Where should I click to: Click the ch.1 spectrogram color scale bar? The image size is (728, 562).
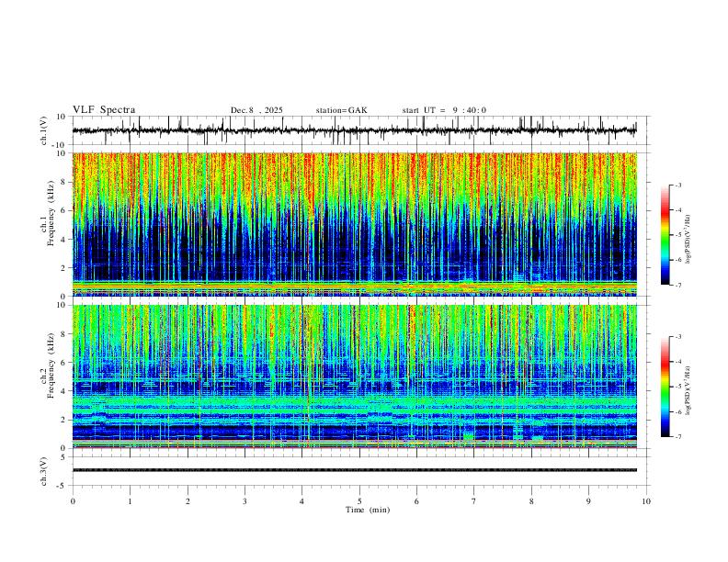[x=665, y=235]
